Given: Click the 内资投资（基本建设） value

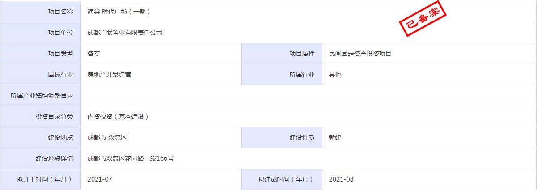Looking at the screenshot, I should point(118,116).
